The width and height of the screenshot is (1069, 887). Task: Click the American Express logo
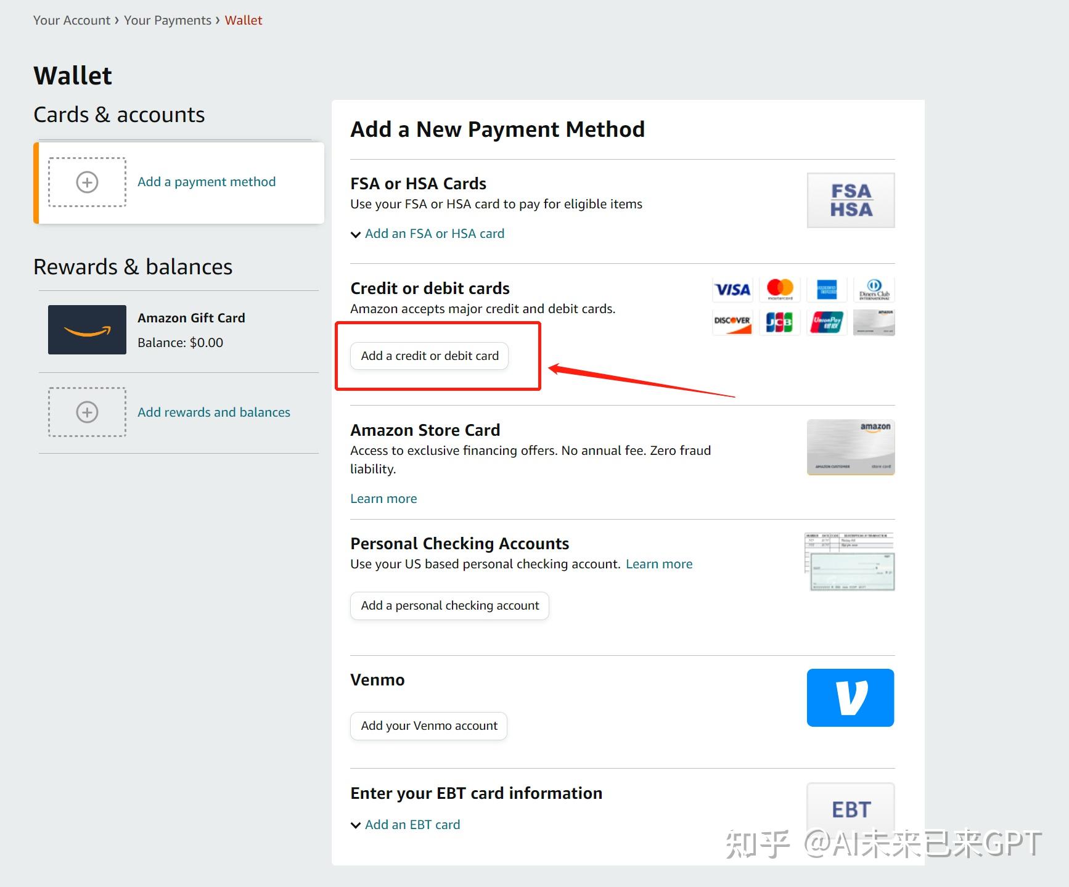[827, 289]
